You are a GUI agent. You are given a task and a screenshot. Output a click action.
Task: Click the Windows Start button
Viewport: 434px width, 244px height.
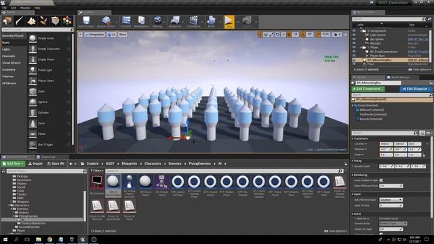click(x=5, y=239)
